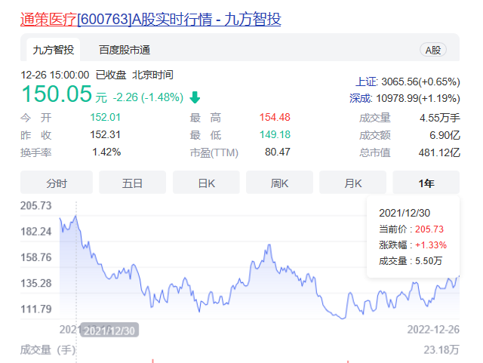
Task: Click the current price 150.05
Action: coord(57,94)
